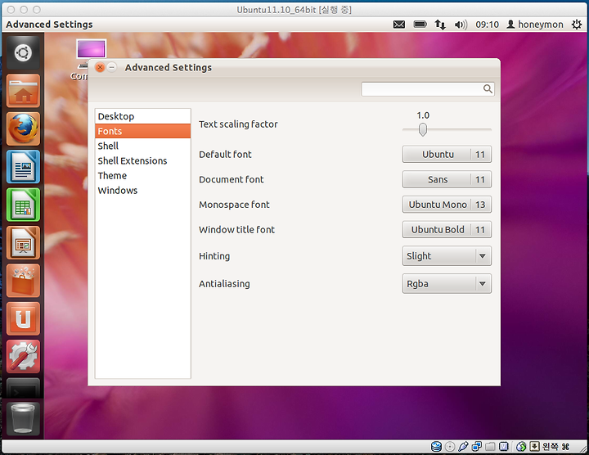Click the mail envelope indicator
This screenshot has height=455, width=589.
coord(399,25)
